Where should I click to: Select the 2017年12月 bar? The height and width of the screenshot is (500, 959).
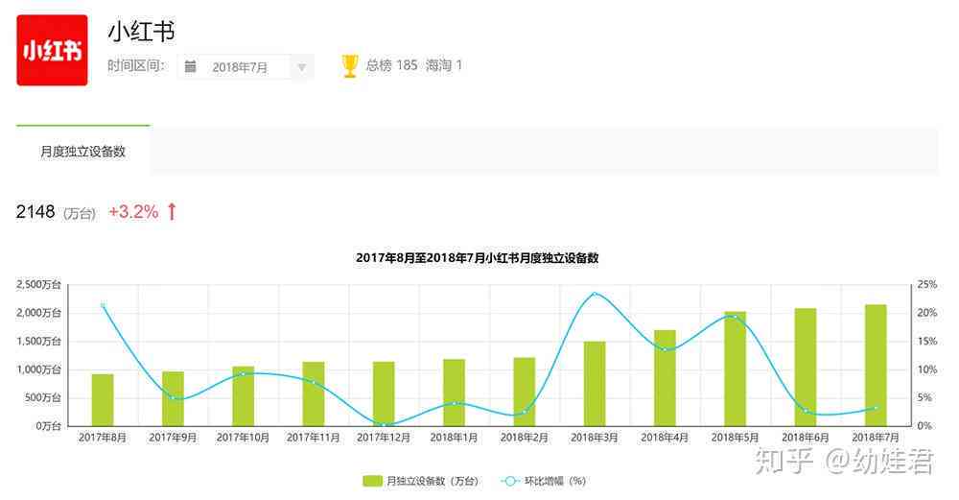pos(385,393)
